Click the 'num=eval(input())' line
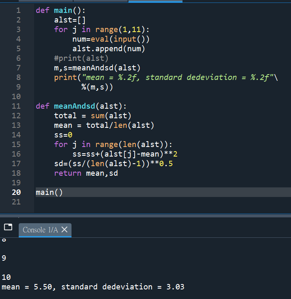 111,39
